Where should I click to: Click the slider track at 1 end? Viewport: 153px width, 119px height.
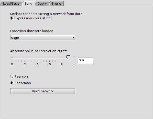click(74, 57)
